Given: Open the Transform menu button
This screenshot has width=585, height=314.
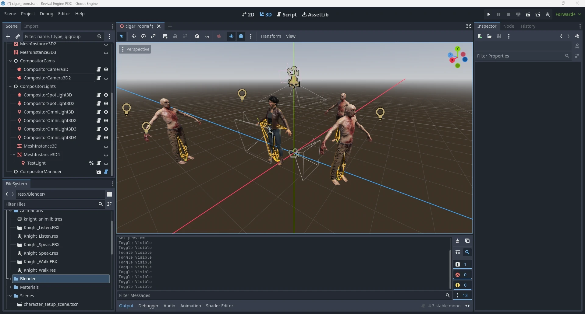Looking at the screenshot, I should pos(271,36).
